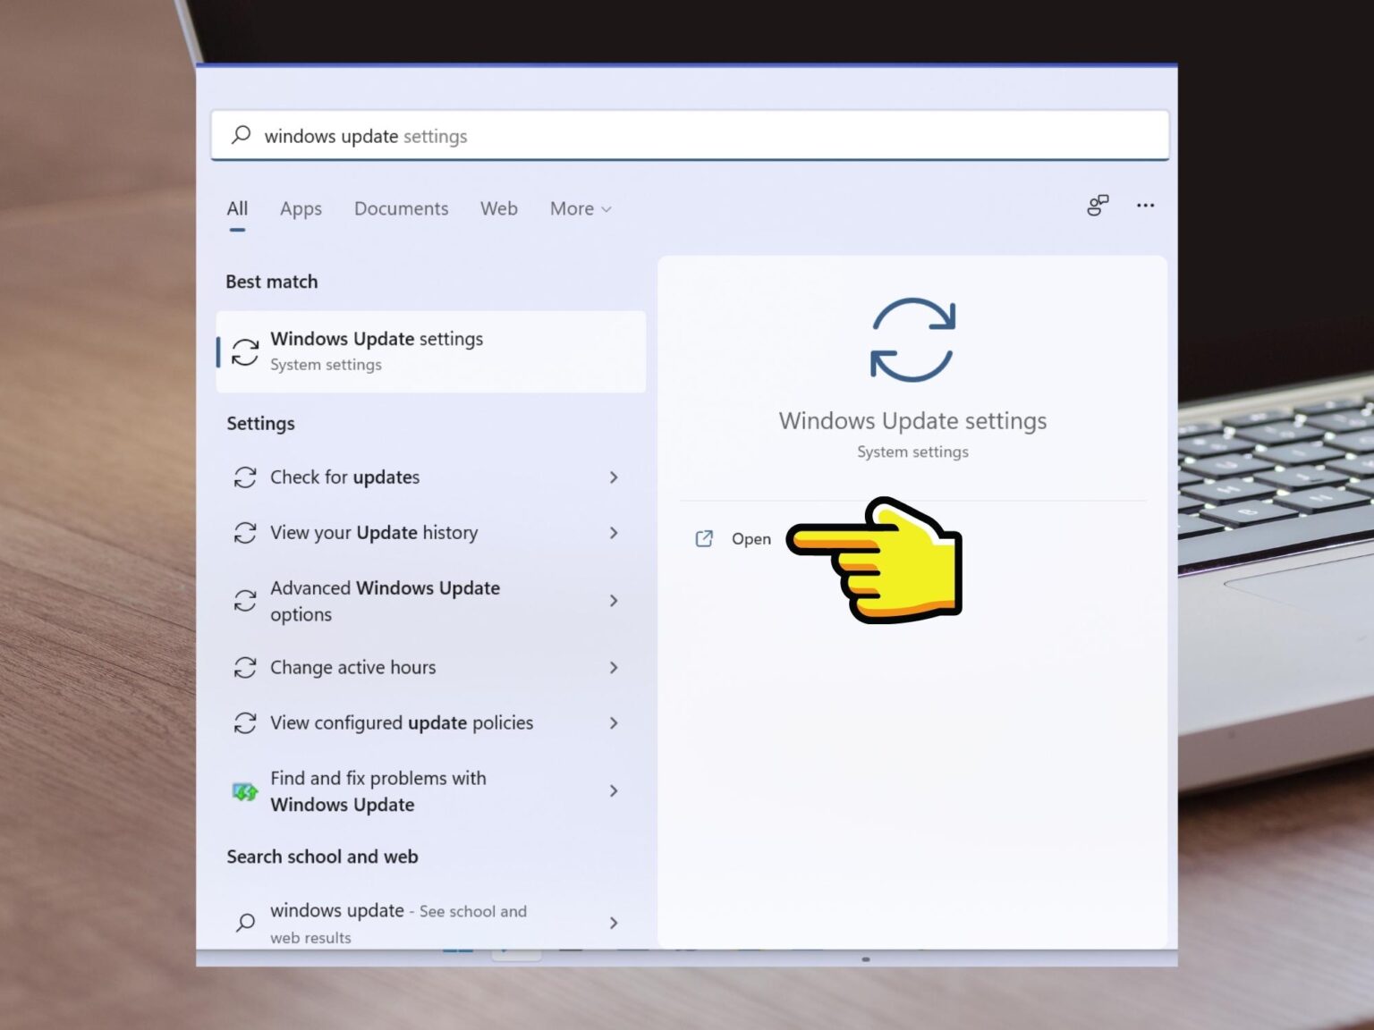Expand Check for updates chevron

click(x=614, y=477)
